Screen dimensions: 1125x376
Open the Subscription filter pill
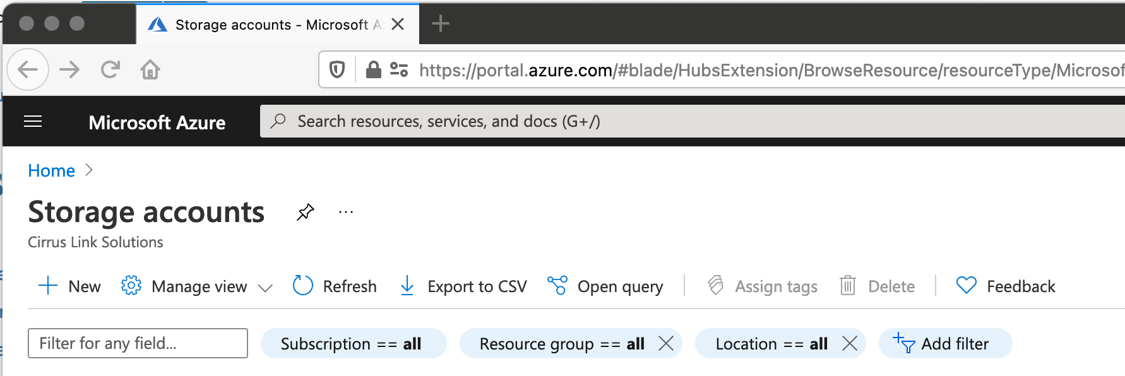(351, 344)
